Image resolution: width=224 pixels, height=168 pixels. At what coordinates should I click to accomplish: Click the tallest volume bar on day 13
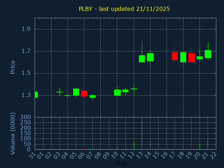(x=142, y=134)
